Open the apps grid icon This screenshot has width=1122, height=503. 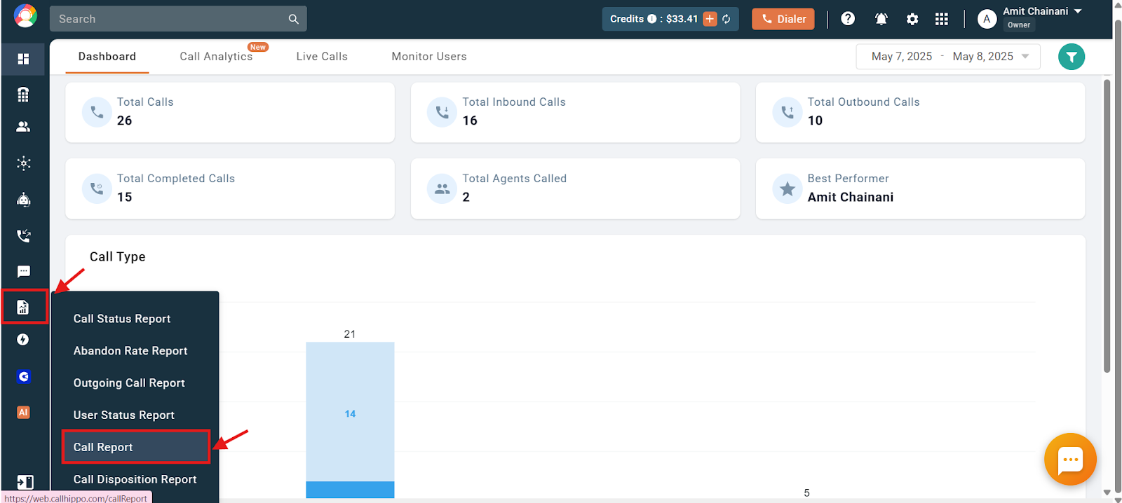(x=942, y=19)
